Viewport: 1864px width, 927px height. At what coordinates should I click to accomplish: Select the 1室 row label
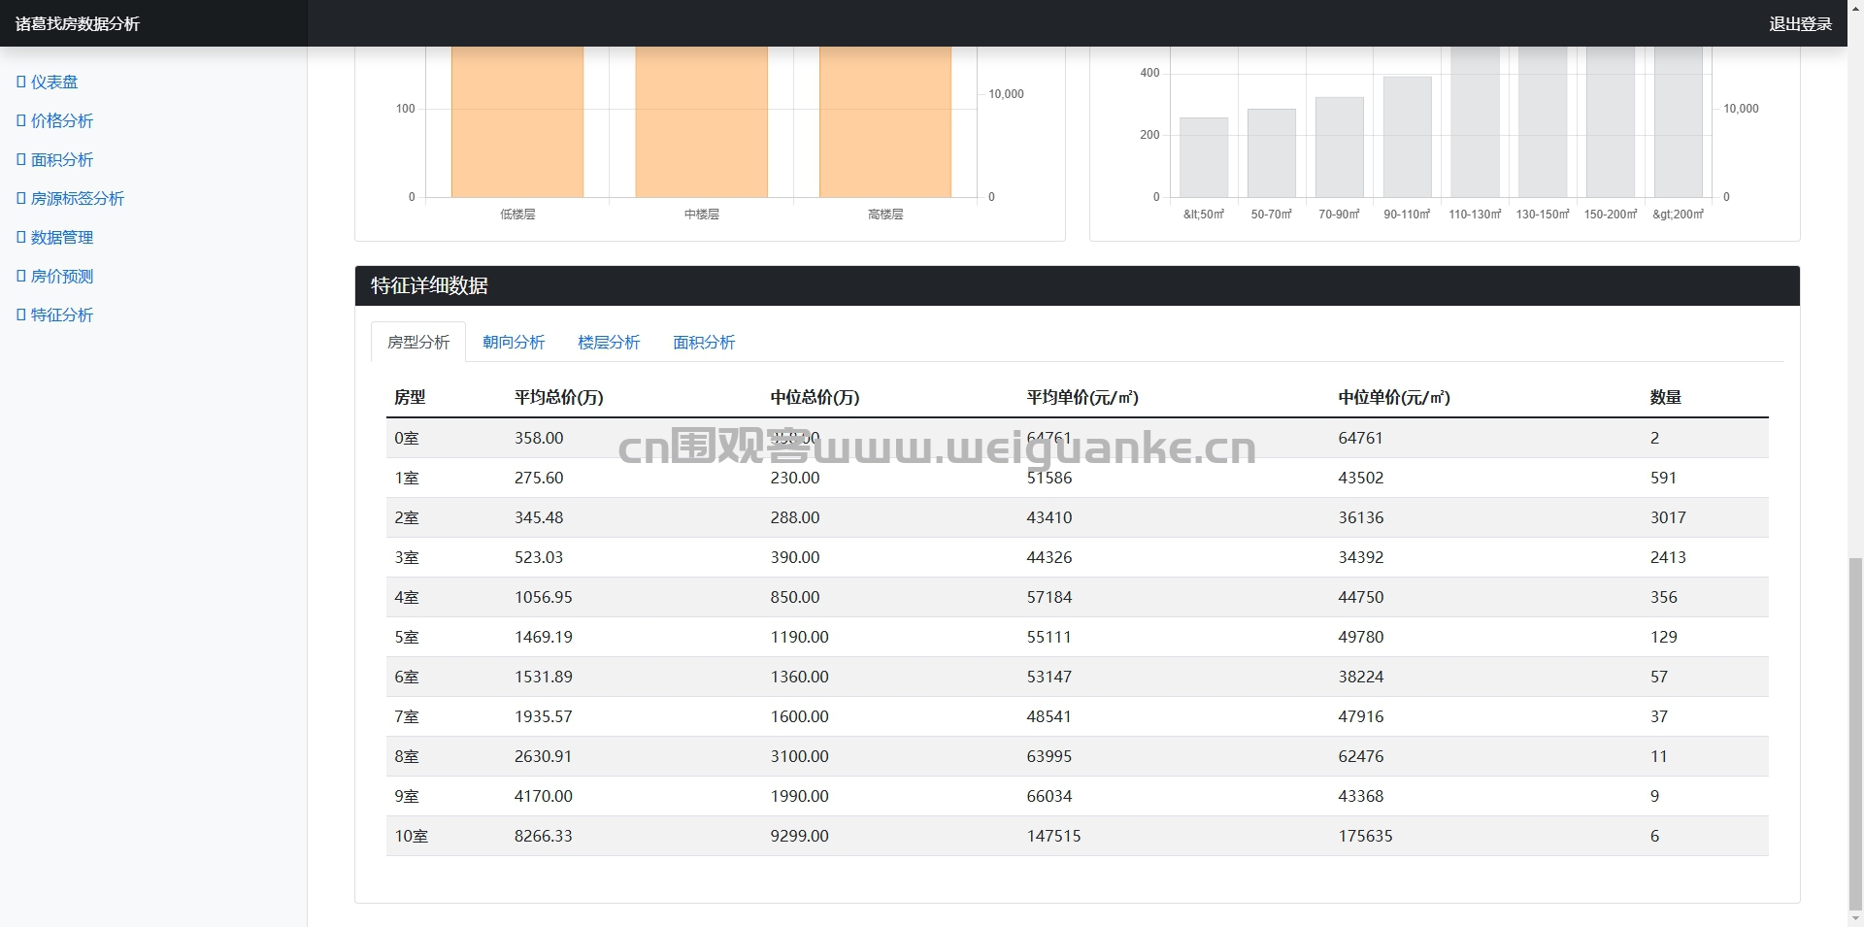[407, 478]
